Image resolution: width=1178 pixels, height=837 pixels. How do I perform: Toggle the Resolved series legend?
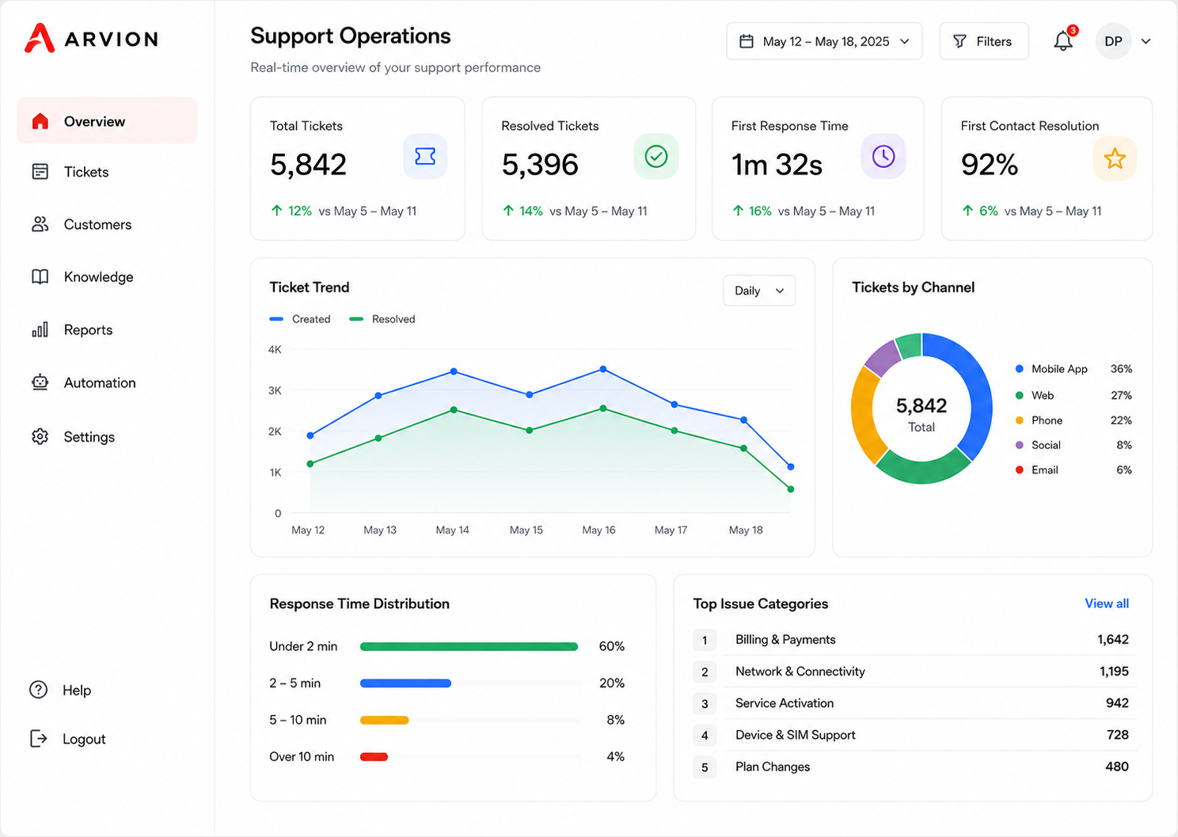(382, 319)
